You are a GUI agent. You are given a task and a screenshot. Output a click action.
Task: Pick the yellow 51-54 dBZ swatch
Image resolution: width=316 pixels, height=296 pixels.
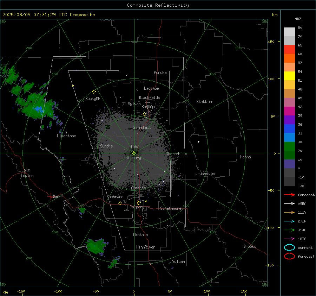[289, 76]
